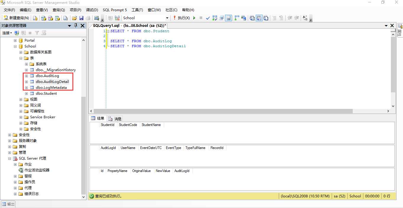The height and width of the screenshot is (208, 403).
Task: Click the NewValue column header
Action: pos(163,171)
